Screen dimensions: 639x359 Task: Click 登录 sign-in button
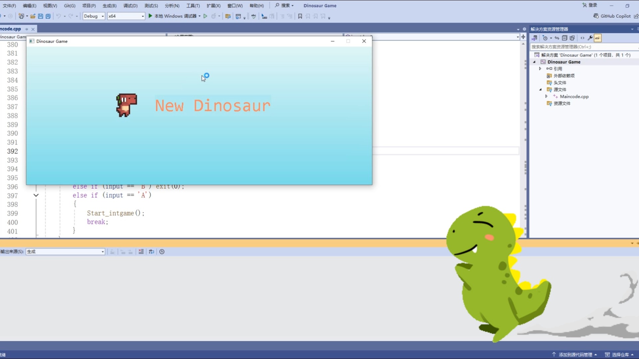click(589, 5)
